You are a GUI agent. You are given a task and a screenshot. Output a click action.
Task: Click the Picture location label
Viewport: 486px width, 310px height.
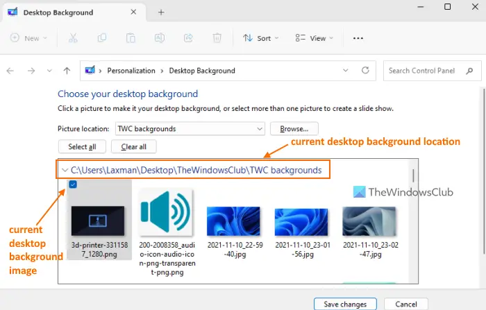pos(83,129)
